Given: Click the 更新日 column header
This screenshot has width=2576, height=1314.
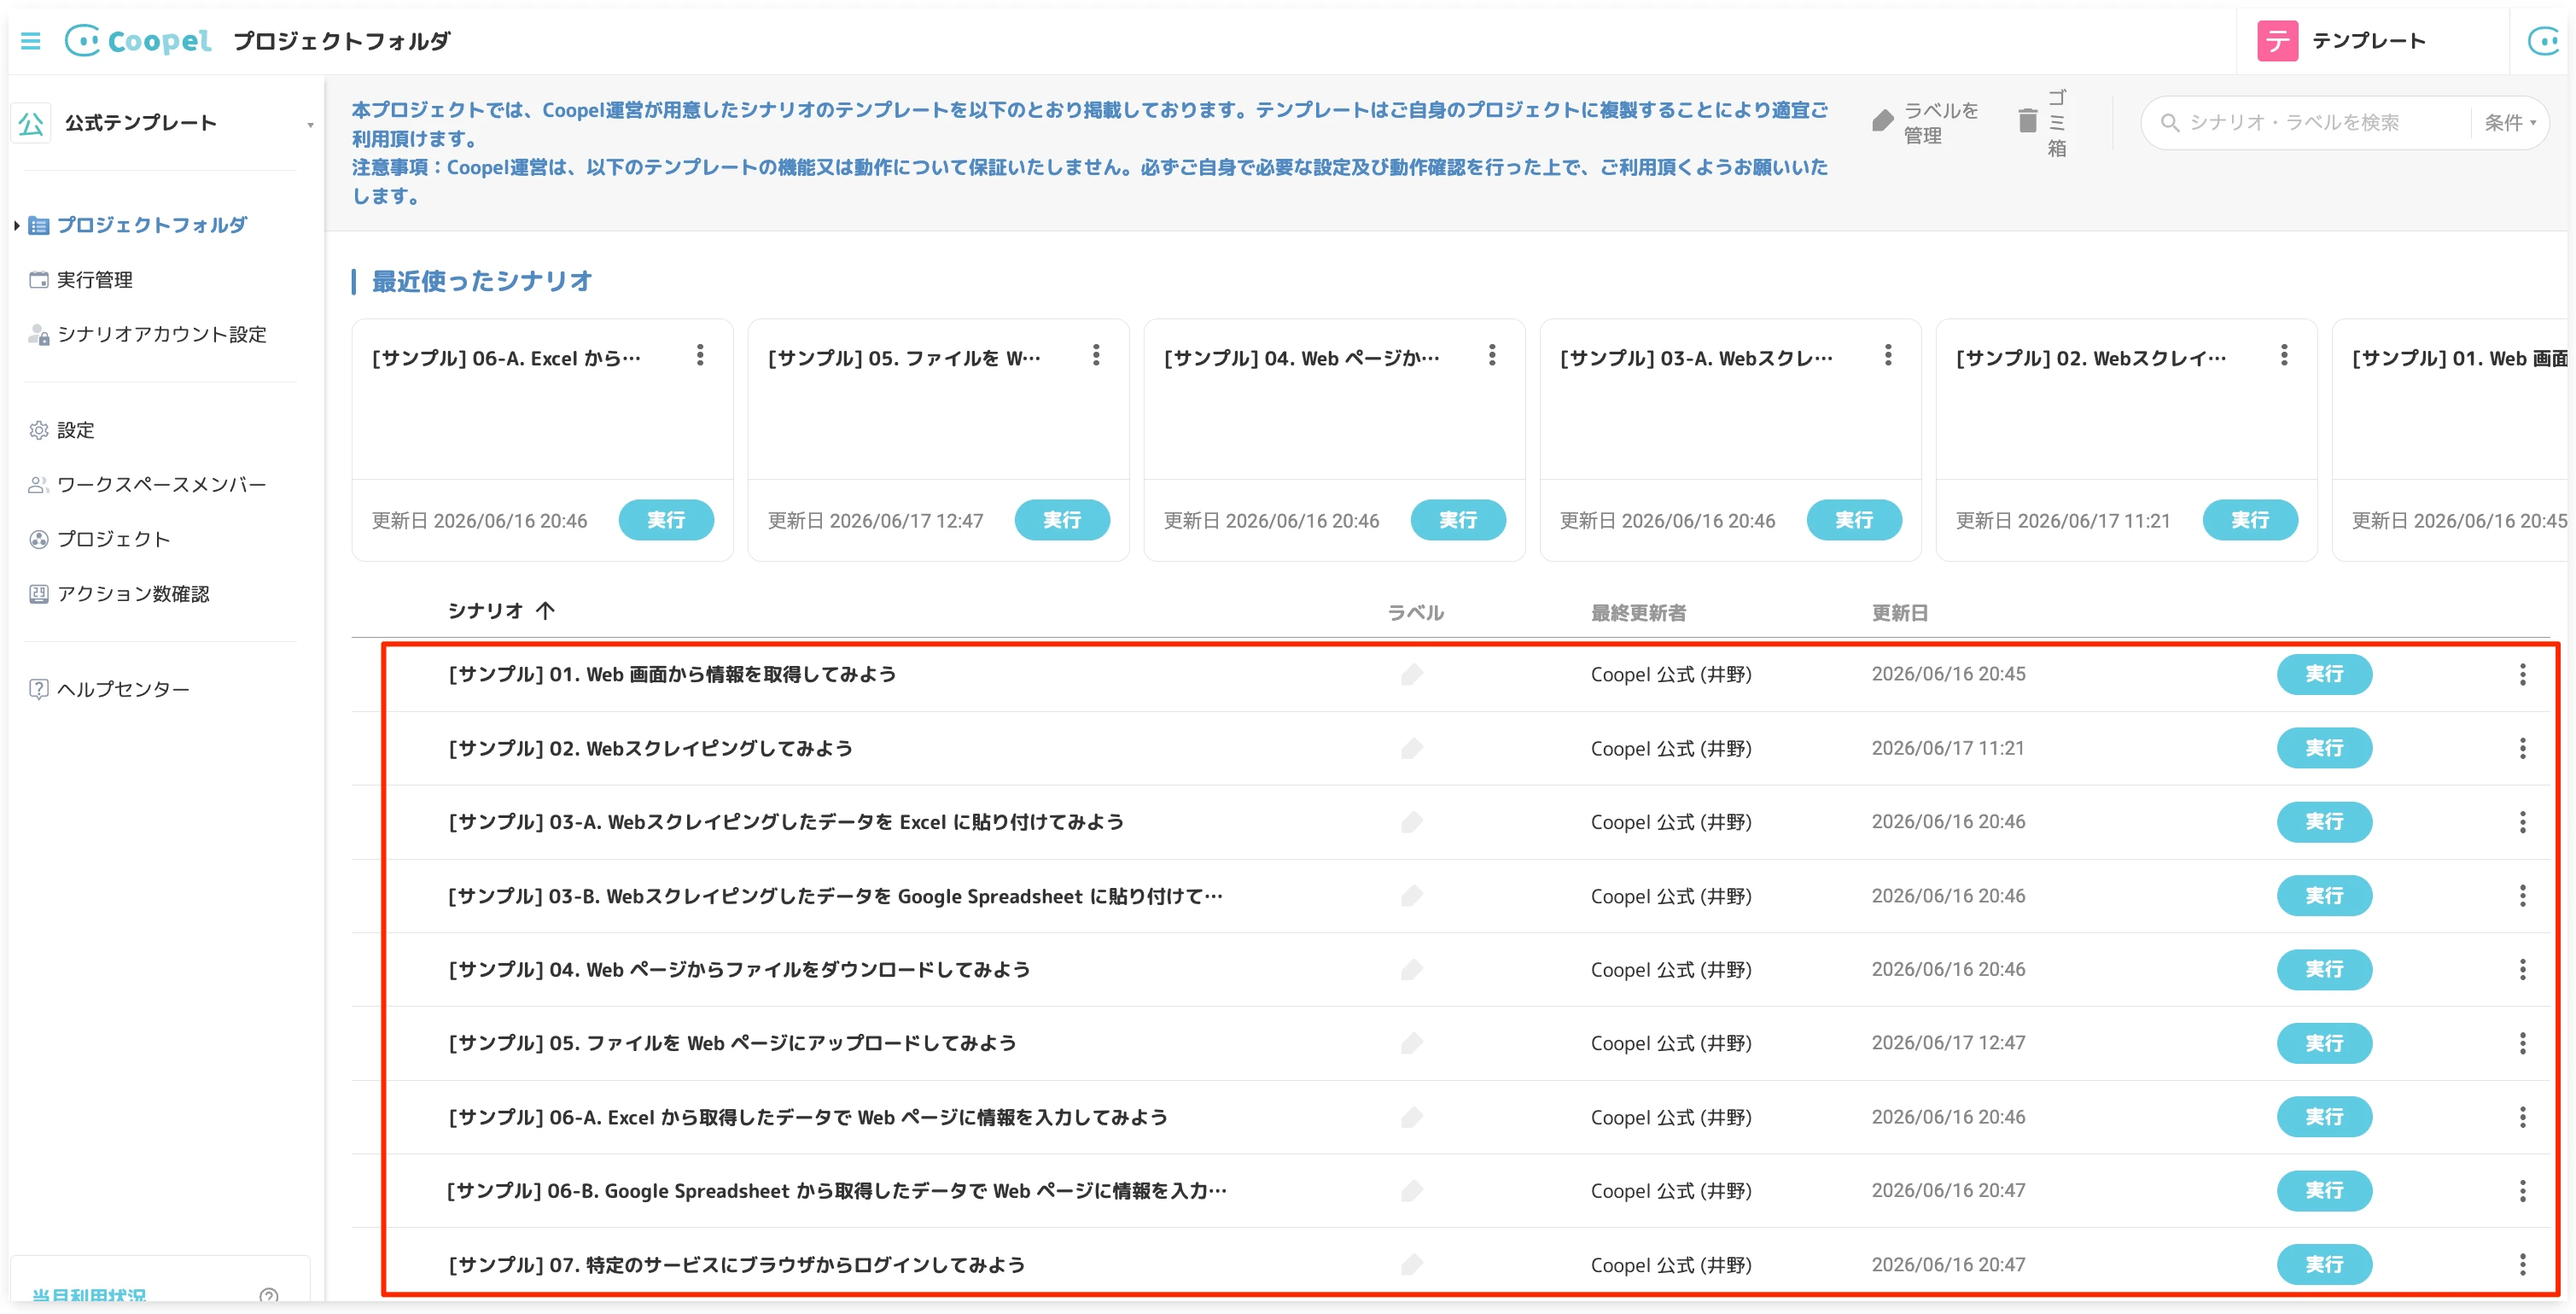Looking at the screenshot, I should click(x=1900, y=612).
